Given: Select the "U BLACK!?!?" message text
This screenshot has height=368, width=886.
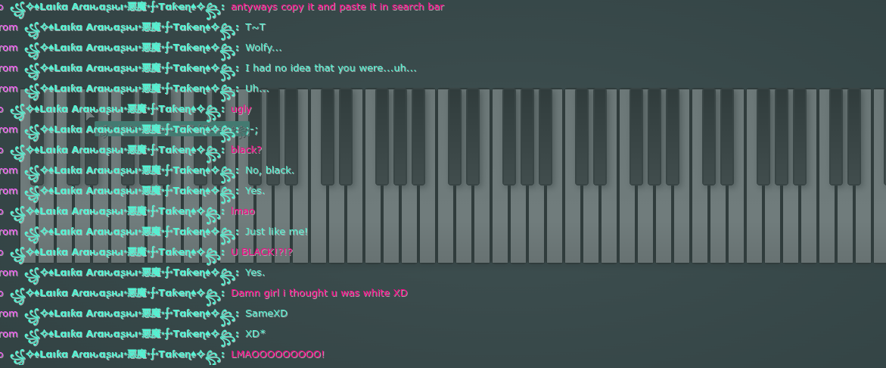Looking at the screenshot, I should (x=262, y=252).
